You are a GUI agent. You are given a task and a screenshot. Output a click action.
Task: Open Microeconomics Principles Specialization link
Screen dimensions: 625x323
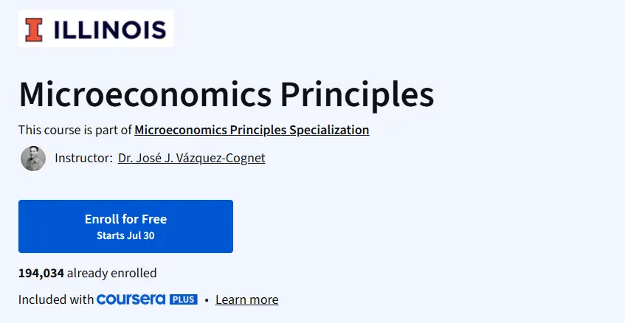(x=252, y=131)
